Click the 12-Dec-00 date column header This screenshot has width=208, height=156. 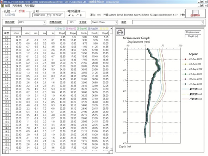[x=60, y=29]
